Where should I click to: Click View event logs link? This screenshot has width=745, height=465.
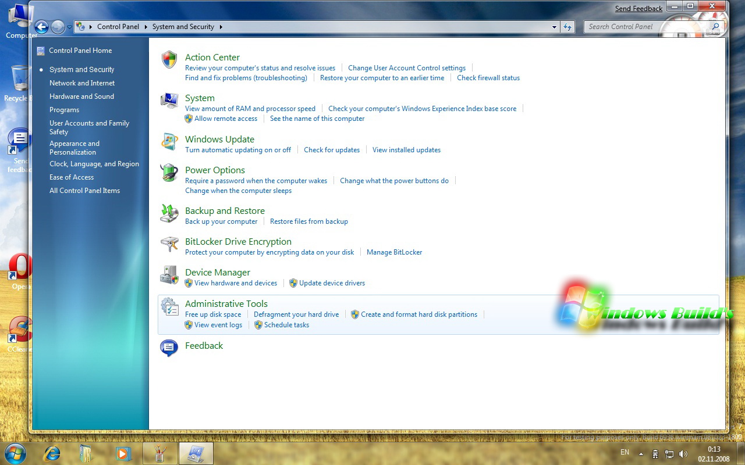click(x=218, y=325)
